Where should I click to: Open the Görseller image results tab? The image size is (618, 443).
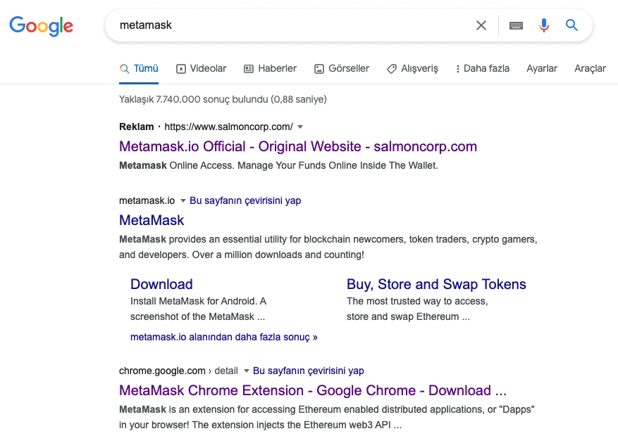(342, 68)
